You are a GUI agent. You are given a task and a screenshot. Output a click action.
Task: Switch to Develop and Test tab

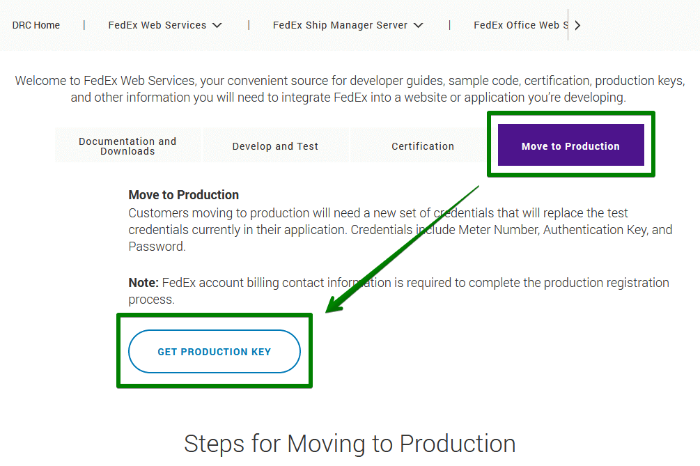(275, 146)
